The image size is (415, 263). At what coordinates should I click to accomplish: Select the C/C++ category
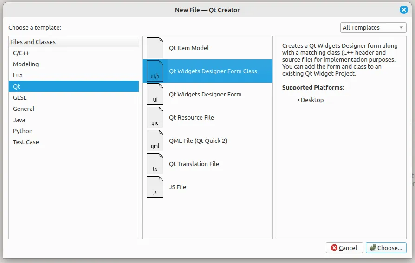pos(74,53)
